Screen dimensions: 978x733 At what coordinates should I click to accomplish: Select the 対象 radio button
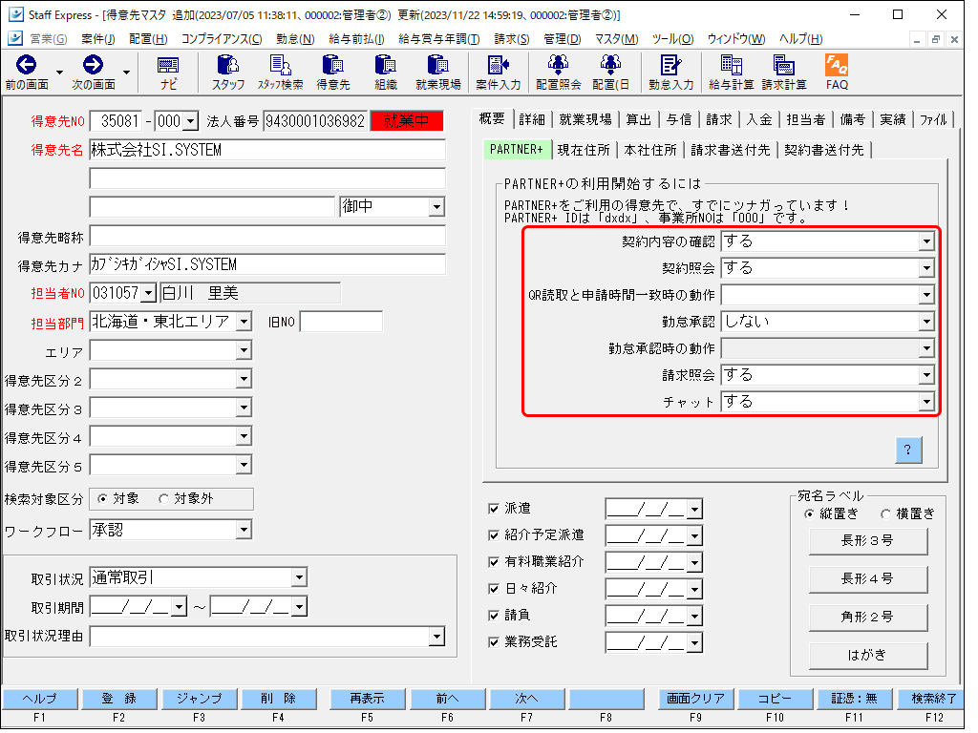pyautogui.click(x=102, y=498)
